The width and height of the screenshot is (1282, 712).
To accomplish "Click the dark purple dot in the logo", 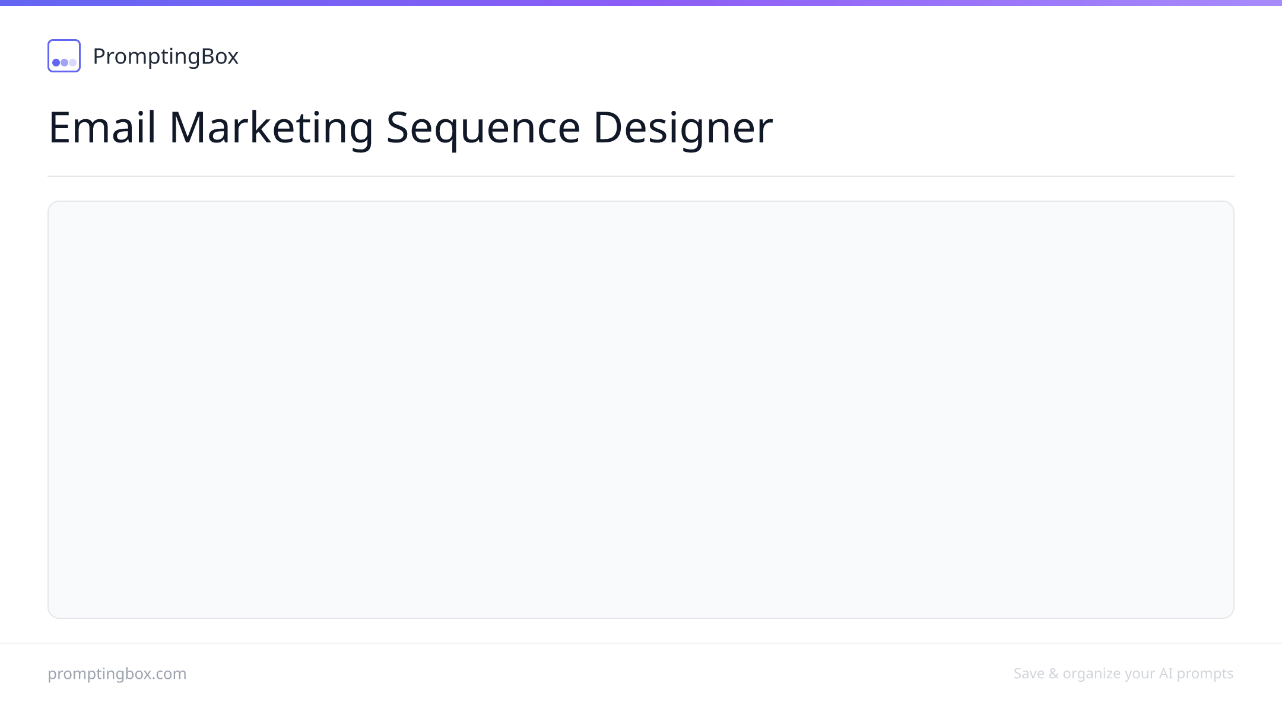I will point(56,62).
